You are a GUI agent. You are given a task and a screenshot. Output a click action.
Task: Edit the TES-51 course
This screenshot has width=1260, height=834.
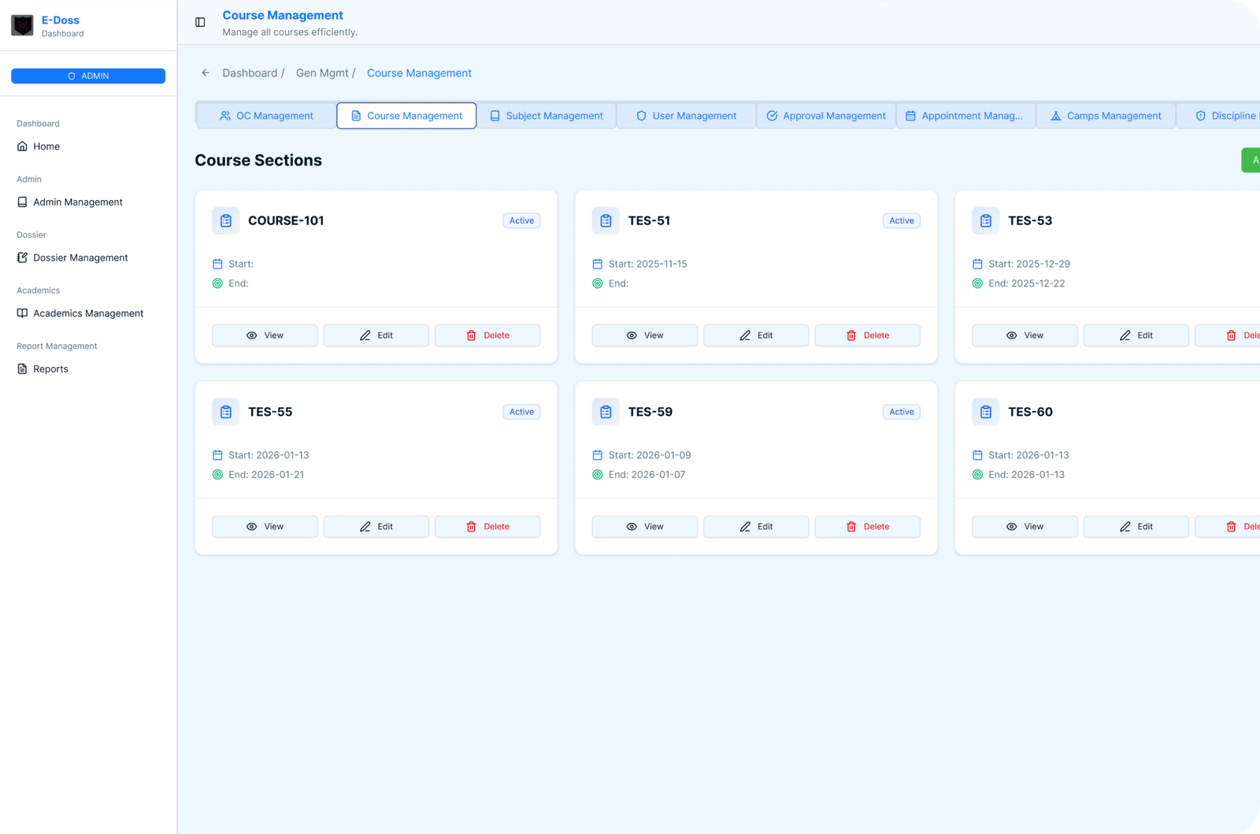(x=755, y=335)
